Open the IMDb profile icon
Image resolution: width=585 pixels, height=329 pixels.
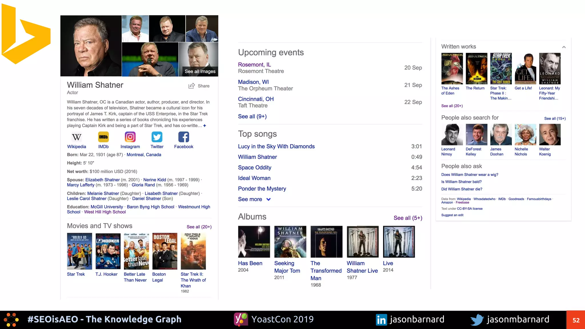coord(103,137)
